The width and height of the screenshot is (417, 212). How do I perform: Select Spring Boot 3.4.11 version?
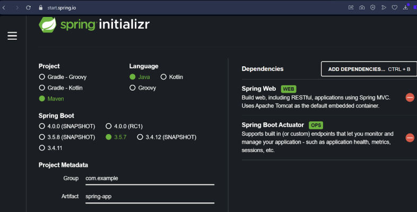tap(42, 148)
